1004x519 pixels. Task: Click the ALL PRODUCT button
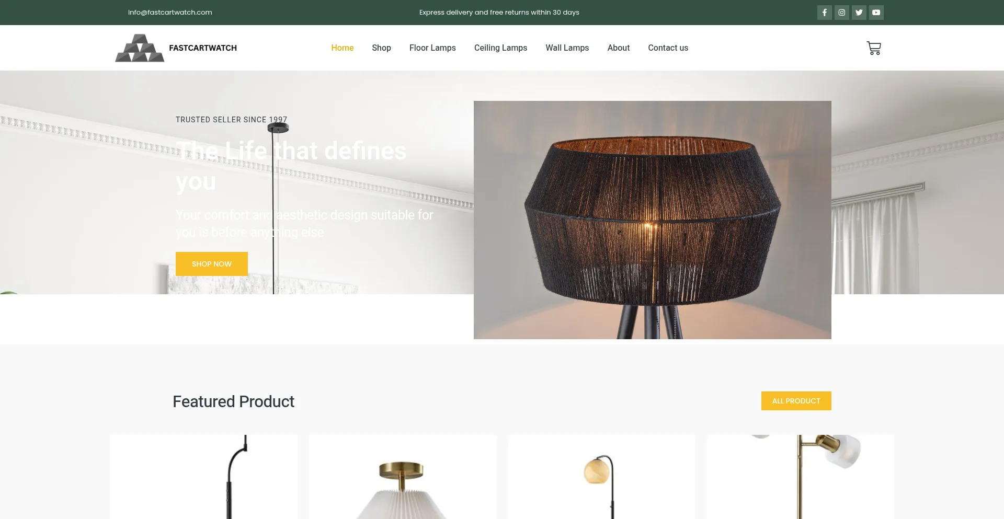pyautogui.click(x=796, y=401)
